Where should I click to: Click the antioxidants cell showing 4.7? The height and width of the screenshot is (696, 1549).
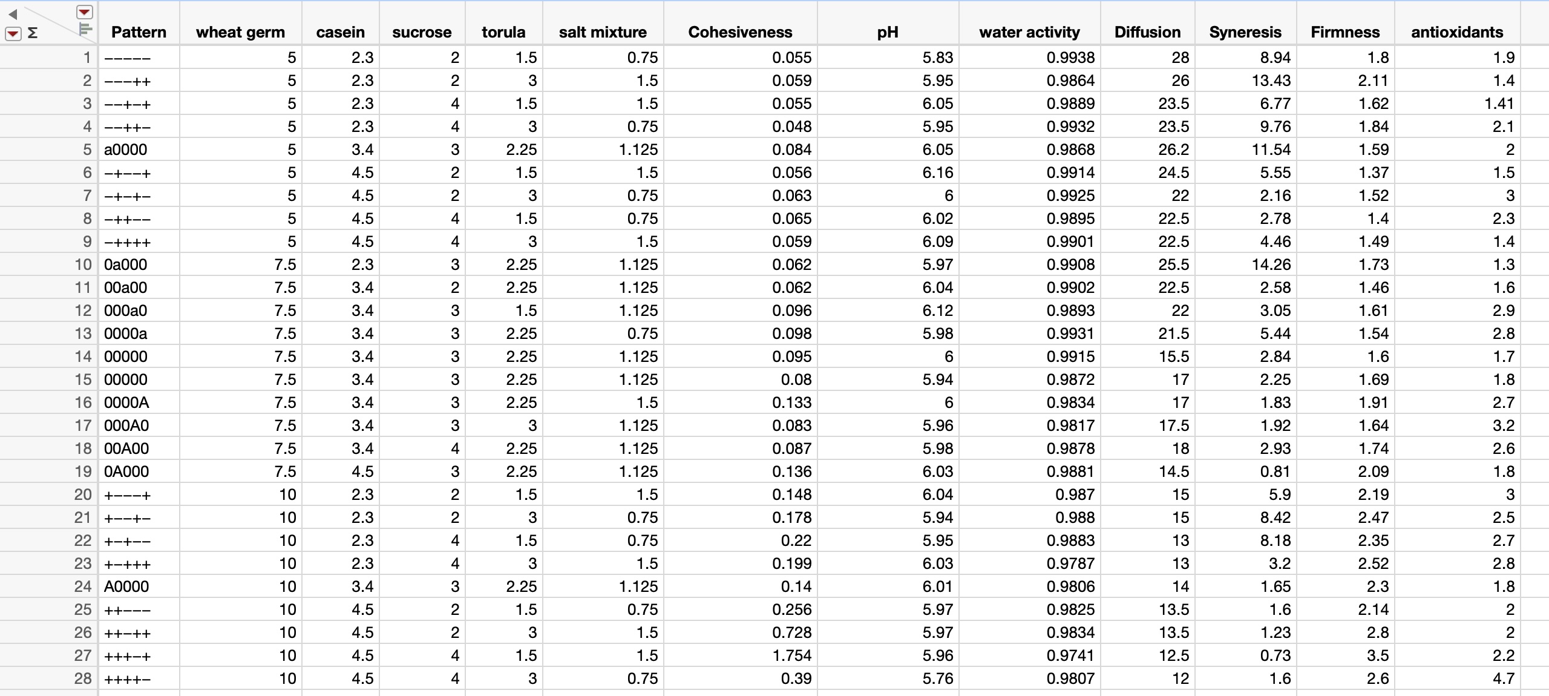[x=1503, y=678]
